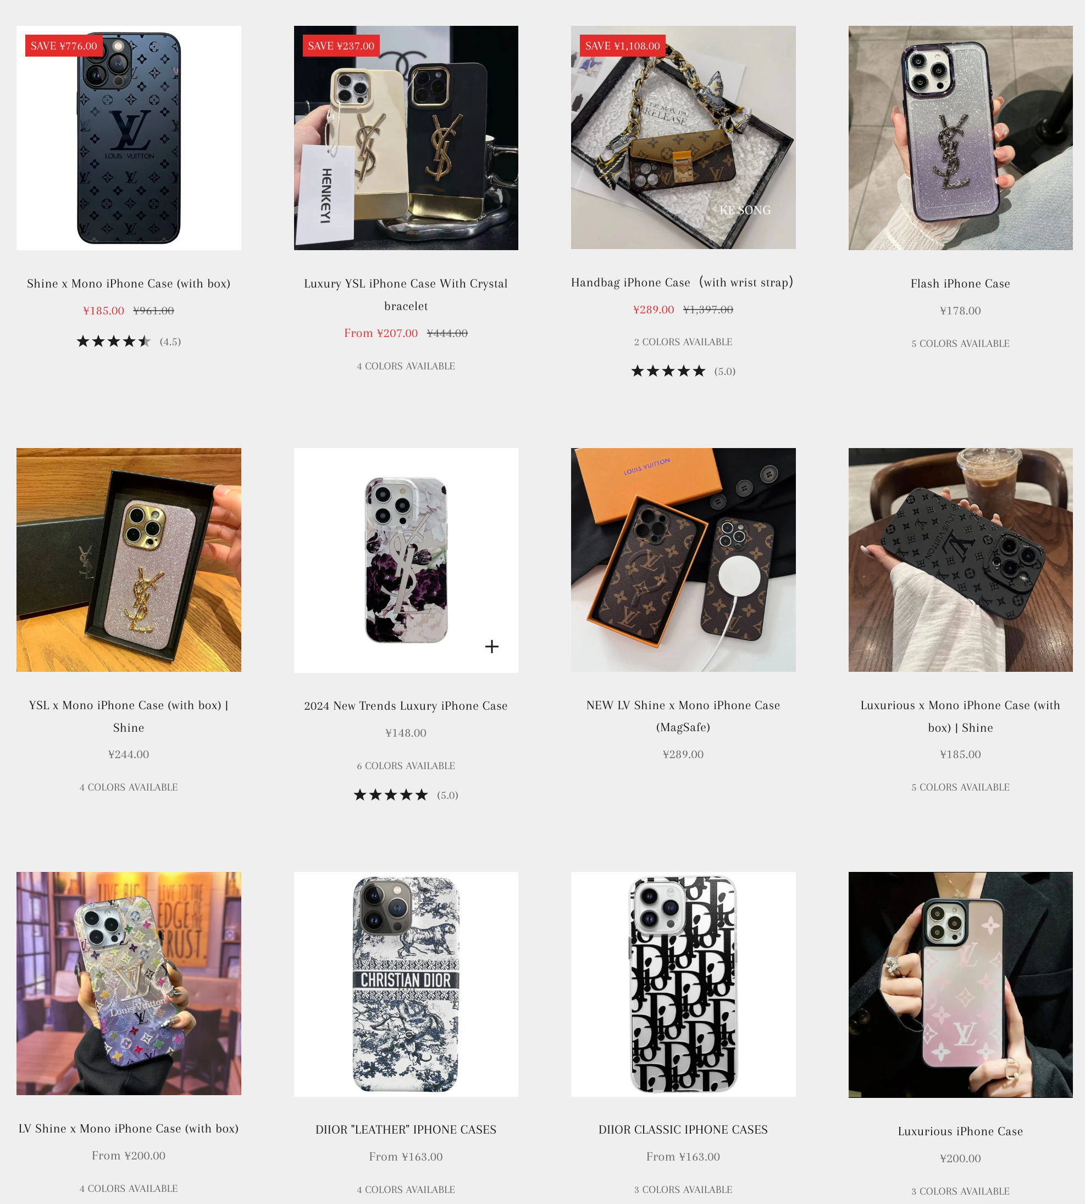Click the star rating under 2024 New Trends case
Viewport: 1085px width, 1204px height.
coord(406,795)
